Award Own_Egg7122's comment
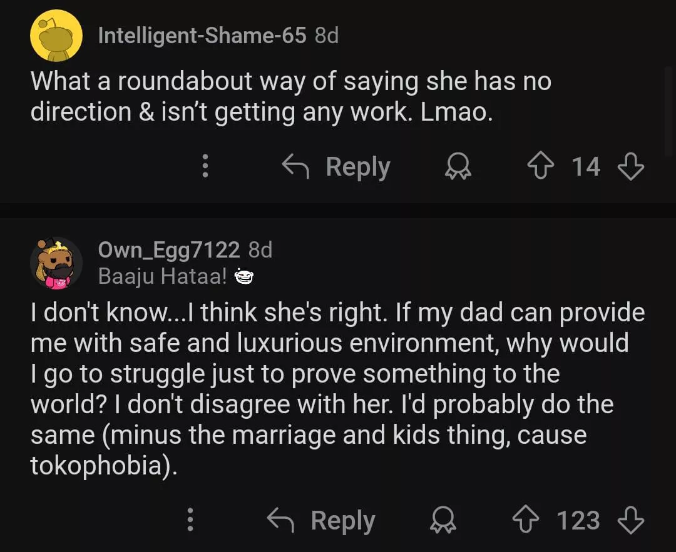 443,520
